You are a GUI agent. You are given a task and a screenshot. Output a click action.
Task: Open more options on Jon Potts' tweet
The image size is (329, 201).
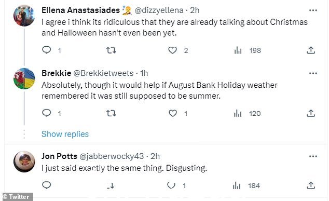click(313, 156)
